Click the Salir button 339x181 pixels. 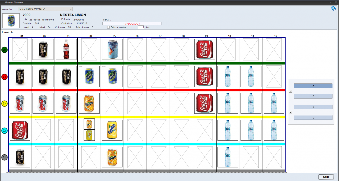pos(326,177)
